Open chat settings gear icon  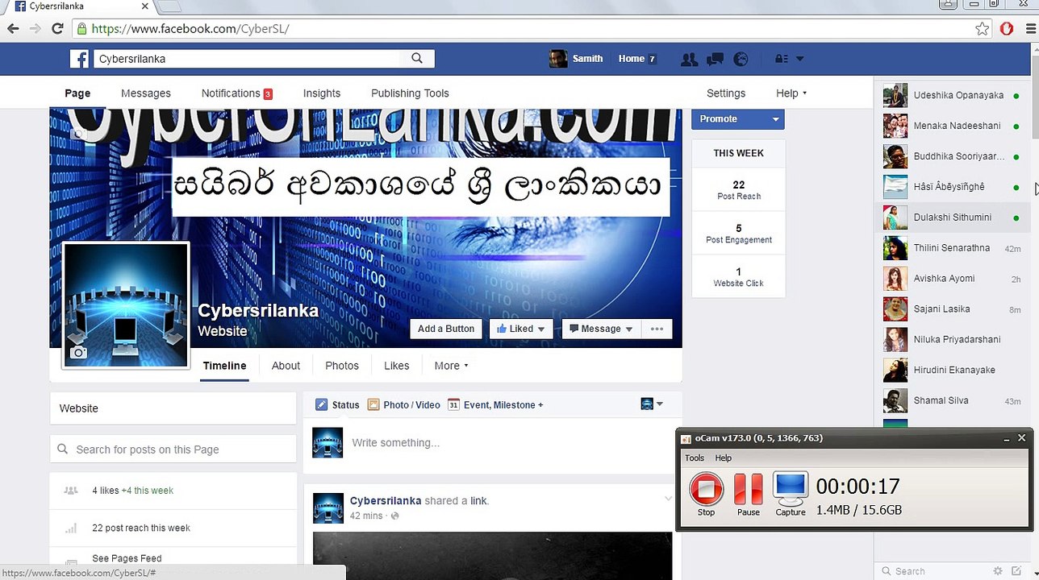tap(998, 571)
